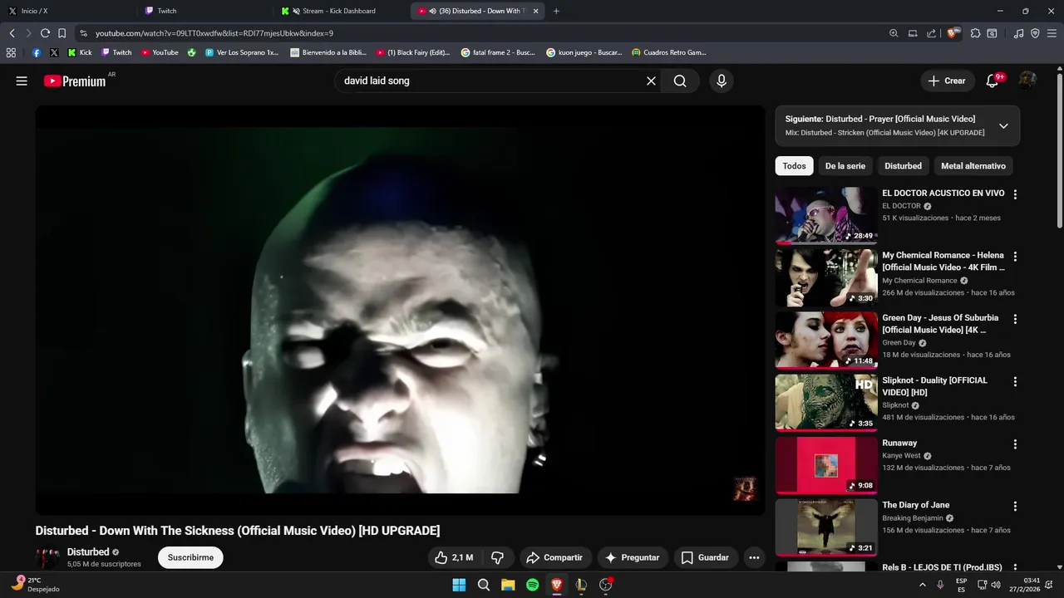Viewport: 1064px width, 598px height.
Task: Save the video with Guardar
Action: click(x=705, y=557)
